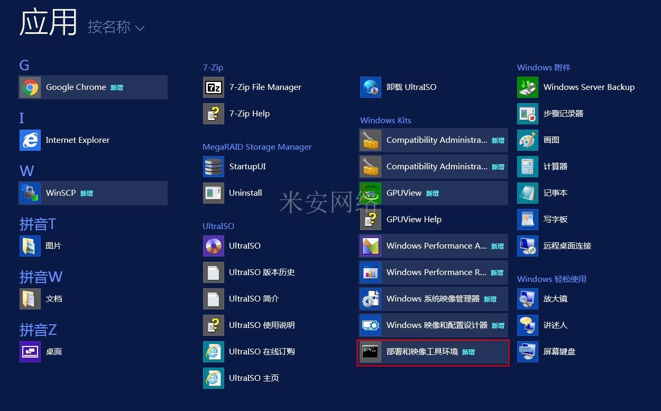Open 屏幕键盘 on-screen keyboard icon
The width and height of the screenshot is (661, 411).
coord(528,352)
